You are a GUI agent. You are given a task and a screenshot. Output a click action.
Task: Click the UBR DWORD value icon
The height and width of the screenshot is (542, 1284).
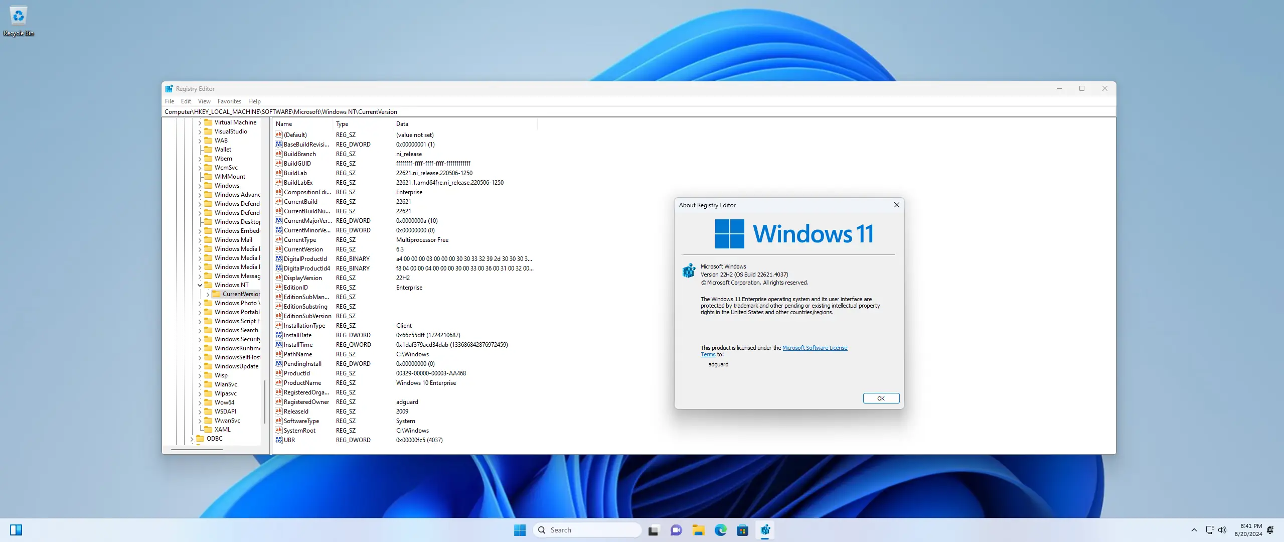pyautogui.click(x=279, y=440)
